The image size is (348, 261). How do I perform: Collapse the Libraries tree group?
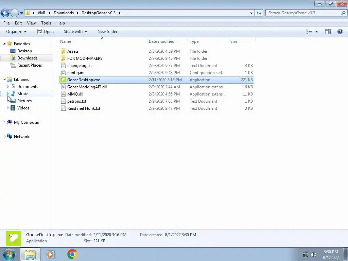(4, 80)
